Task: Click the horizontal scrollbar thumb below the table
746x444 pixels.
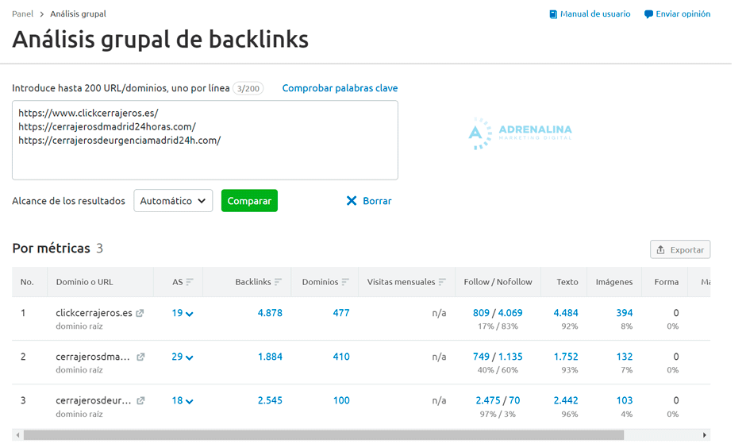Action: [324, 435]
